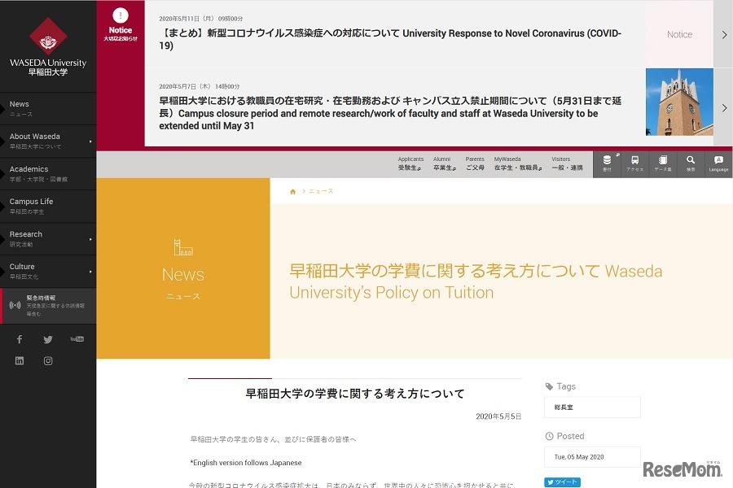Viewport: 733px width, 488px height.
Task: Open the LinkedIn icon in the left sidebar
Action: pos(19,360)
